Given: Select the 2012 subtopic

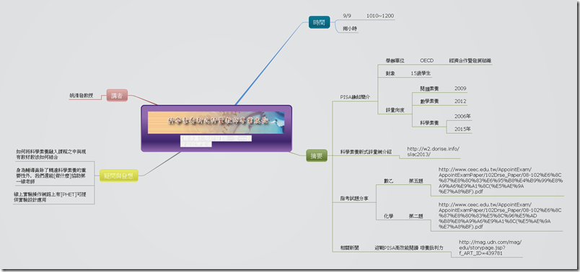Looking at the screenshot, I should [x=460, y=101].
